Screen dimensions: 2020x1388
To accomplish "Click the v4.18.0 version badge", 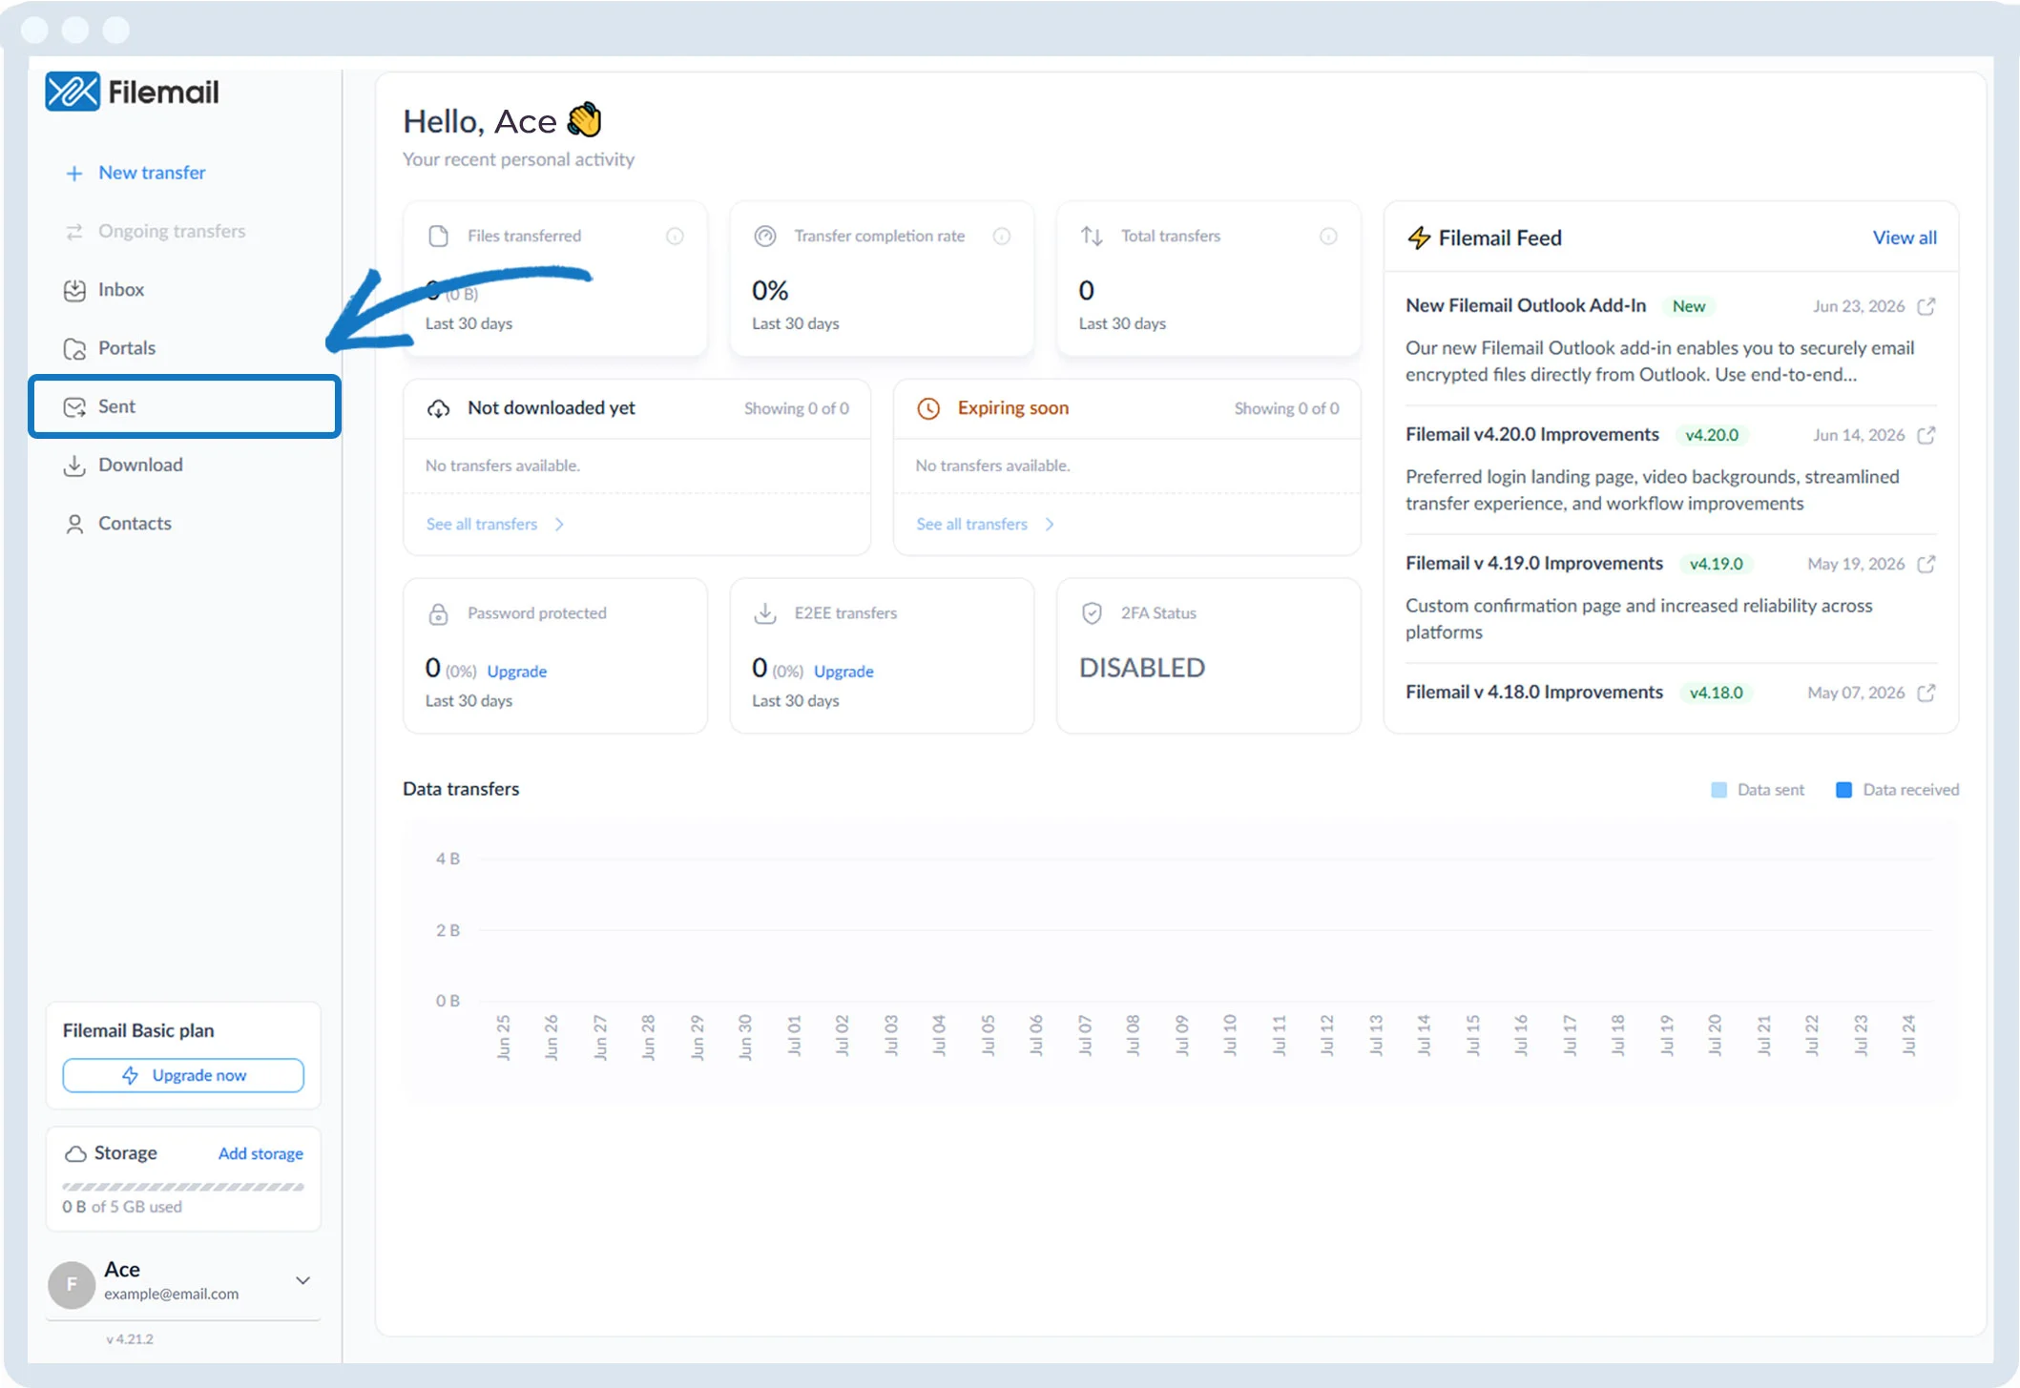I will tap(1717, 693).
